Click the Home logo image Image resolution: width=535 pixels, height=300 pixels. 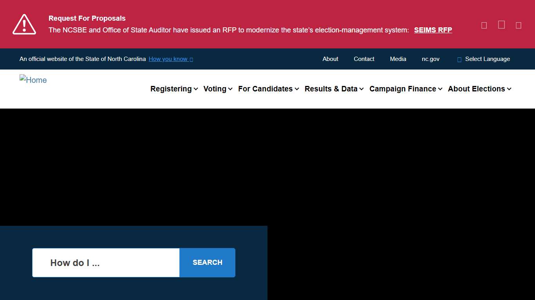[33, 80]
